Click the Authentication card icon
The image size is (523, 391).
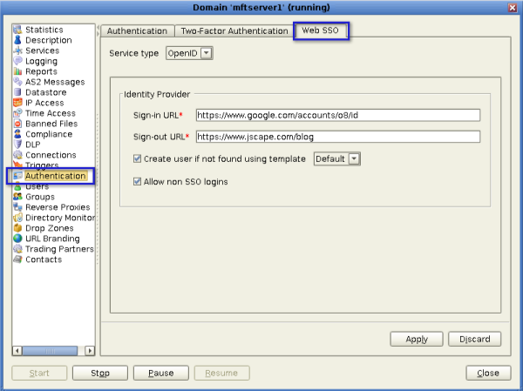17,176
